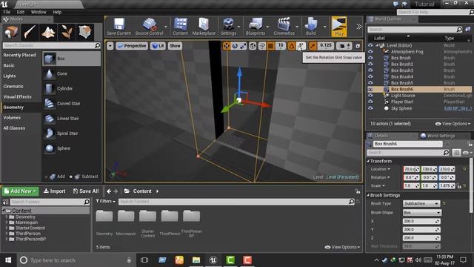Open World Outliner View Options
This screenshot has height=267, width=474.
453,124
